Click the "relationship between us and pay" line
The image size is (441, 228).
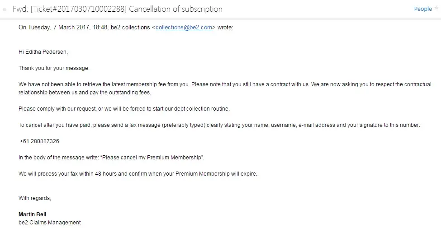tap(85, 93)
